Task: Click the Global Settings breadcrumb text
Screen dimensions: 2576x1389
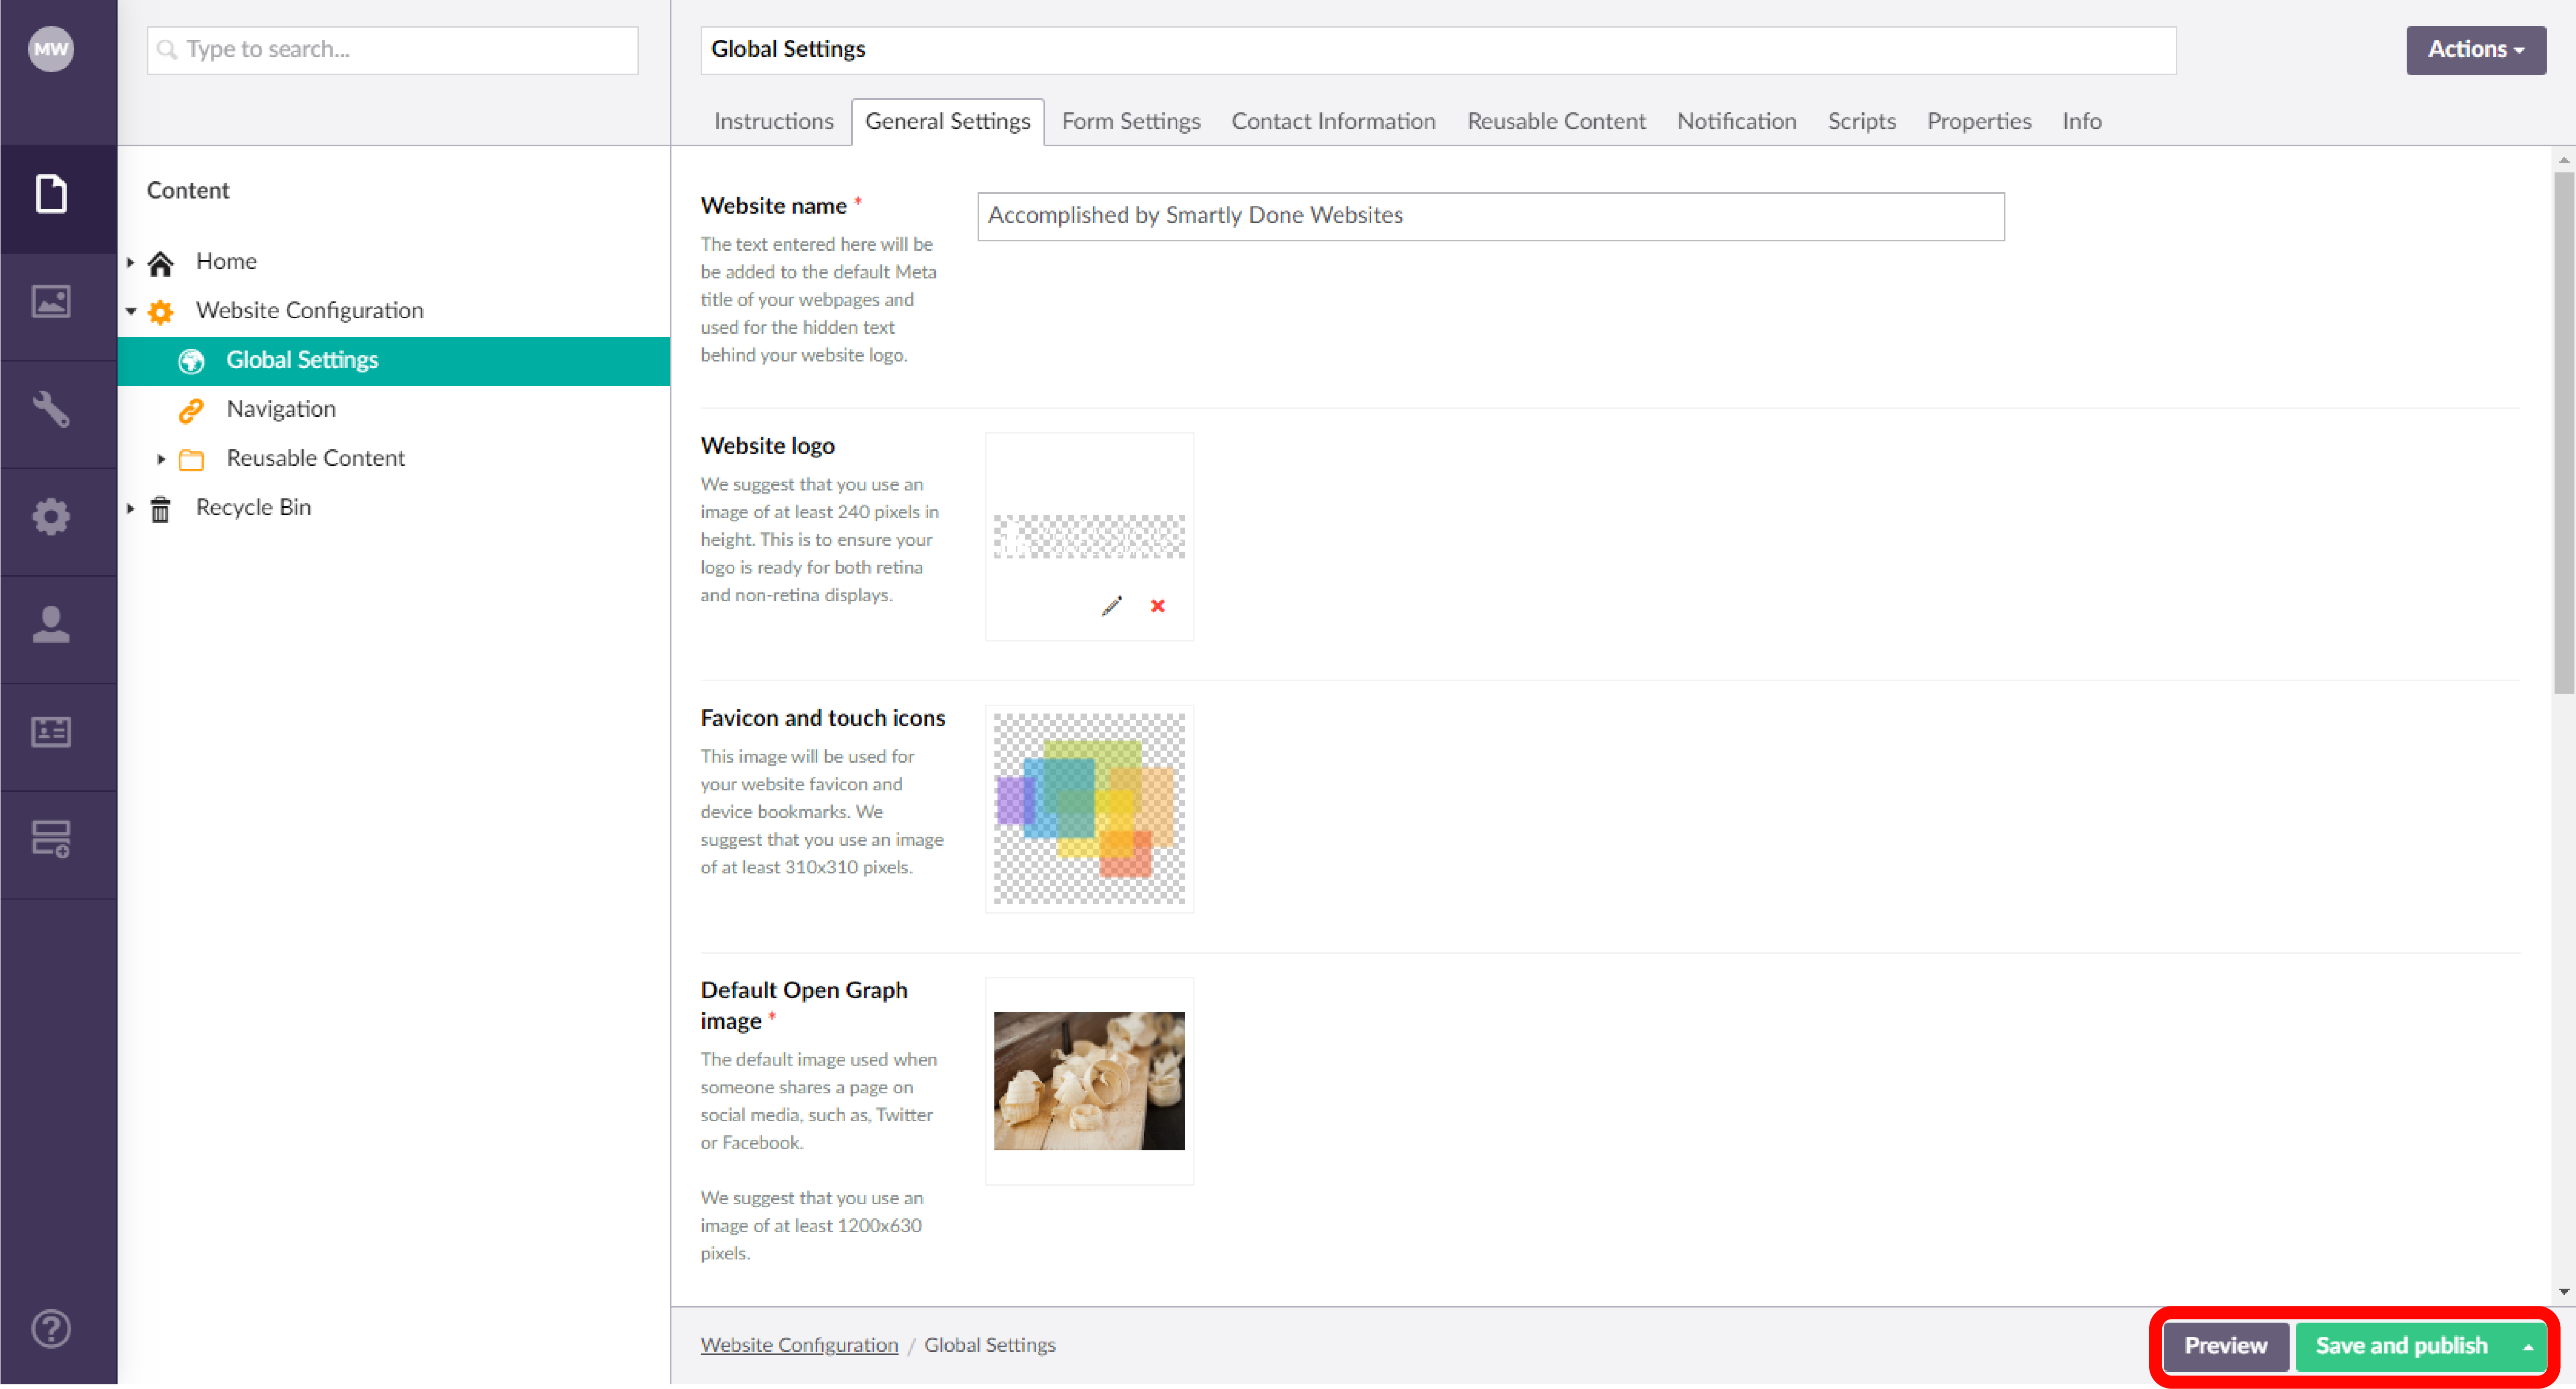Action: (x=989, y=1345)
